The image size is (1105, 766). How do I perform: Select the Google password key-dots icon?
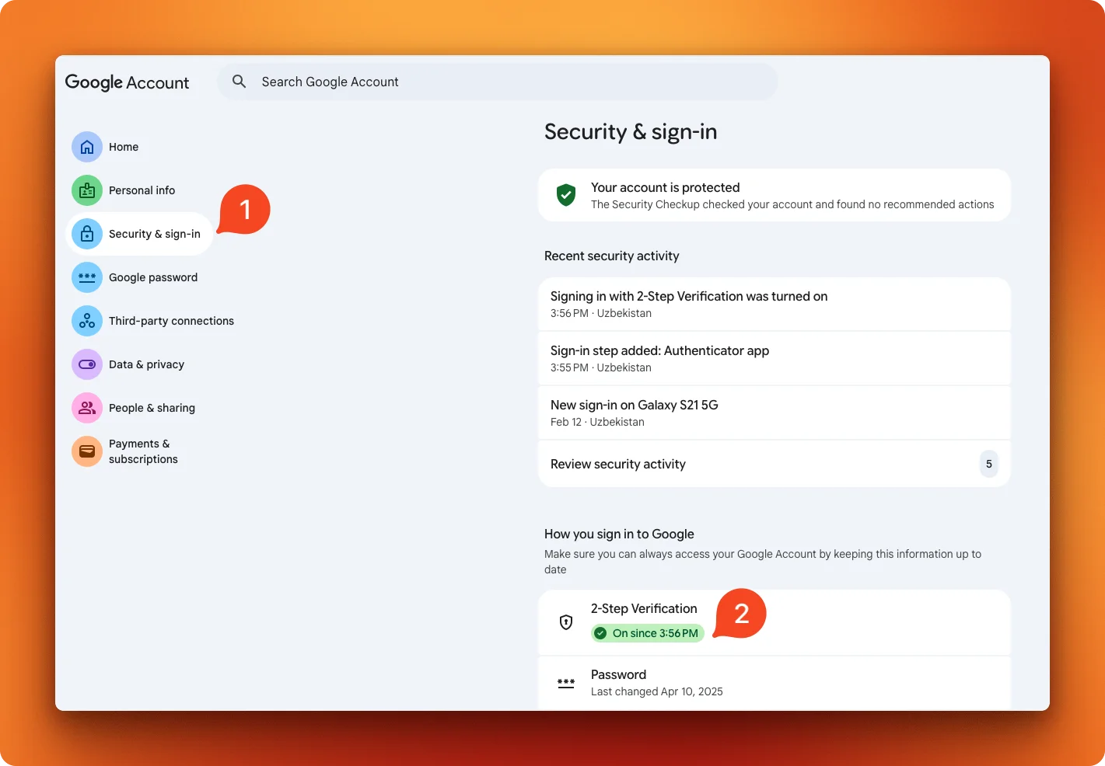pos(86,277)
